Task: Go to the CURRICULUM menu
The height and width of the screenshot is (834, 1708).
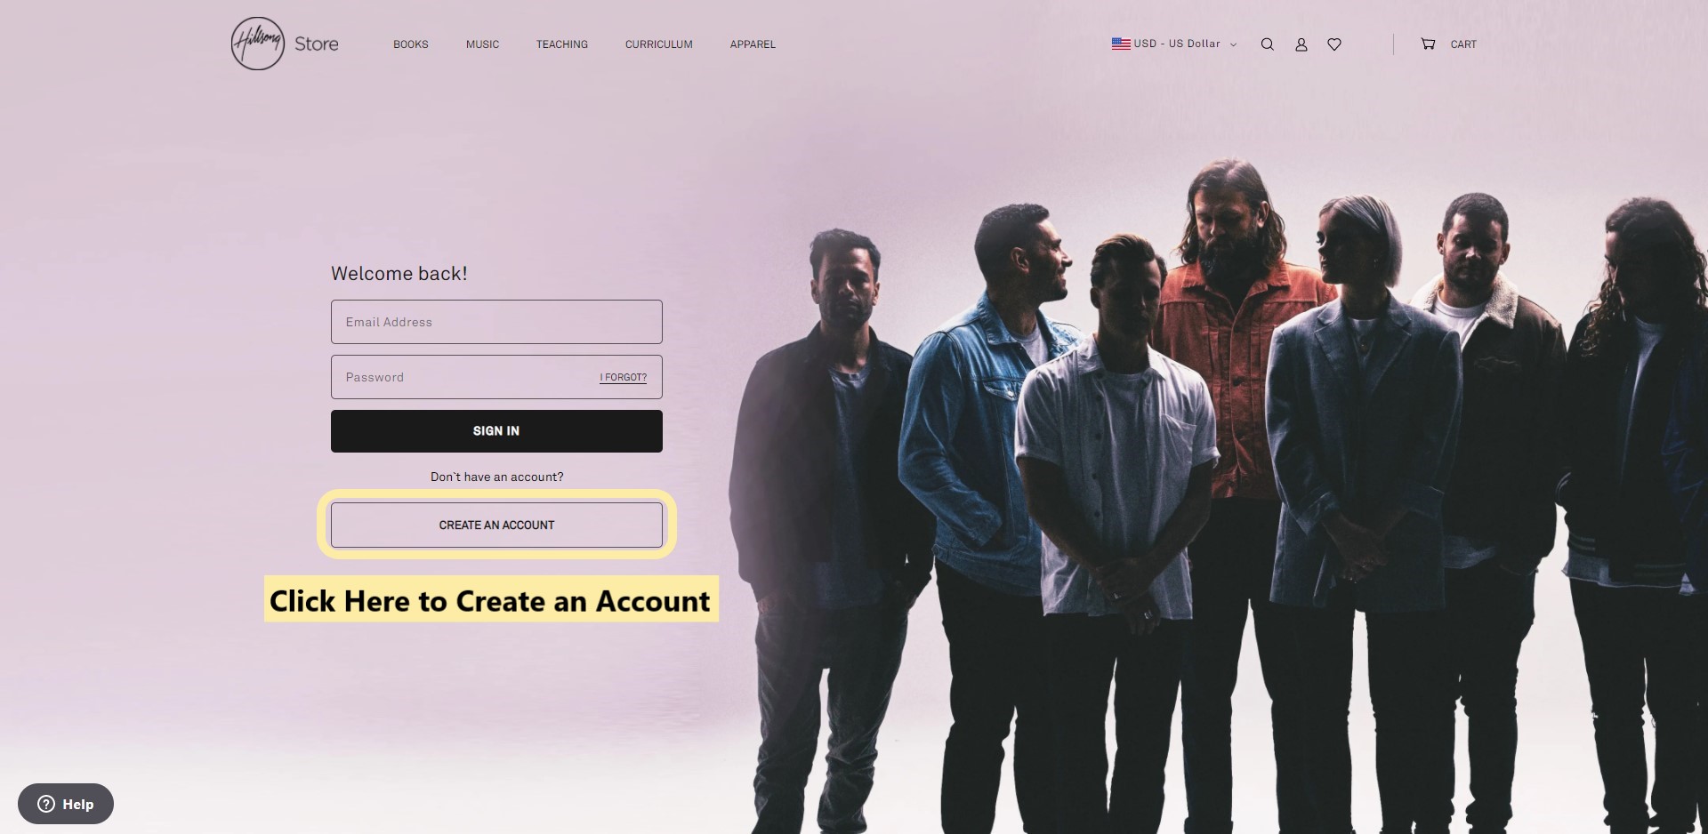Action: [659, 44]
